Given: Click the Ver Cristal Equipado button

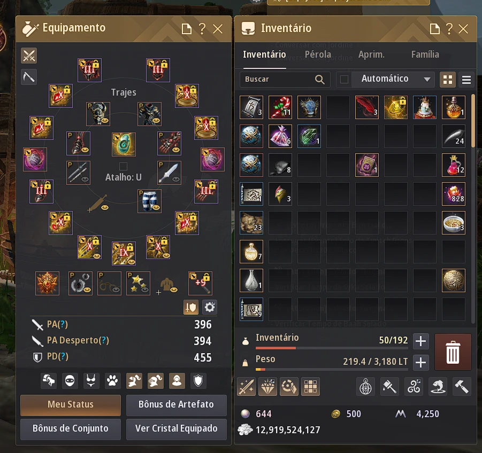Looking at the screenshot, I should point(176,429).
